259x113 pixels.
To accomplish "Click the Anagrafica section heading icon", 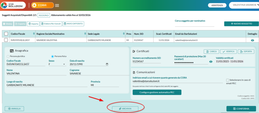I will [12, 51].
